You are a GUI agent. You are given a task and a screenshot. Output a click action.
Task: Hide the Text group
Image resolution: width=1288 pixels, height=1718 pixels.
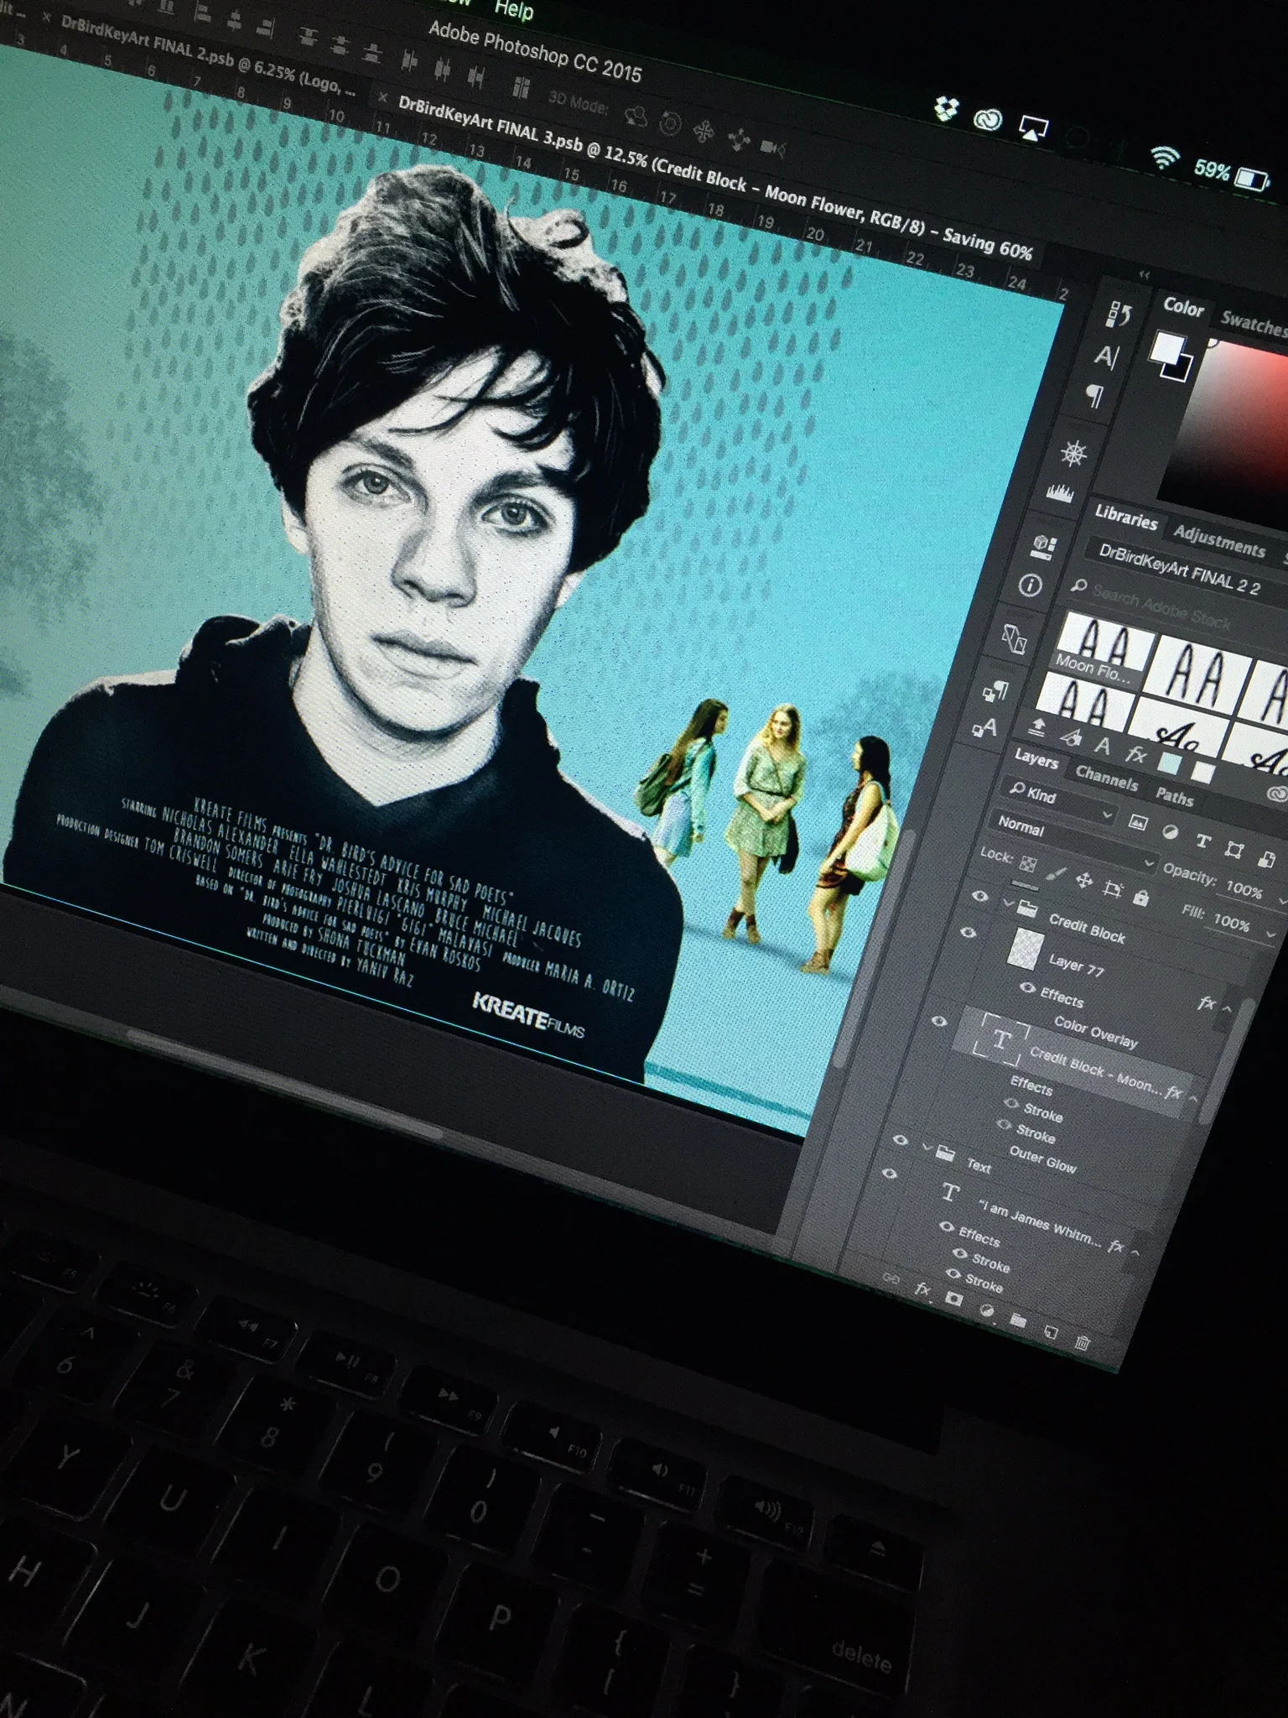point(901,1141)
